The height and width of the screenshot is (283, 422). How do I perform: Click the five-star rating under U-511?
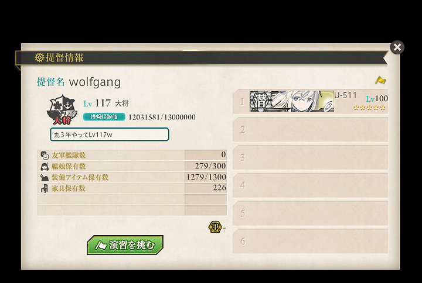click(369, 108)
